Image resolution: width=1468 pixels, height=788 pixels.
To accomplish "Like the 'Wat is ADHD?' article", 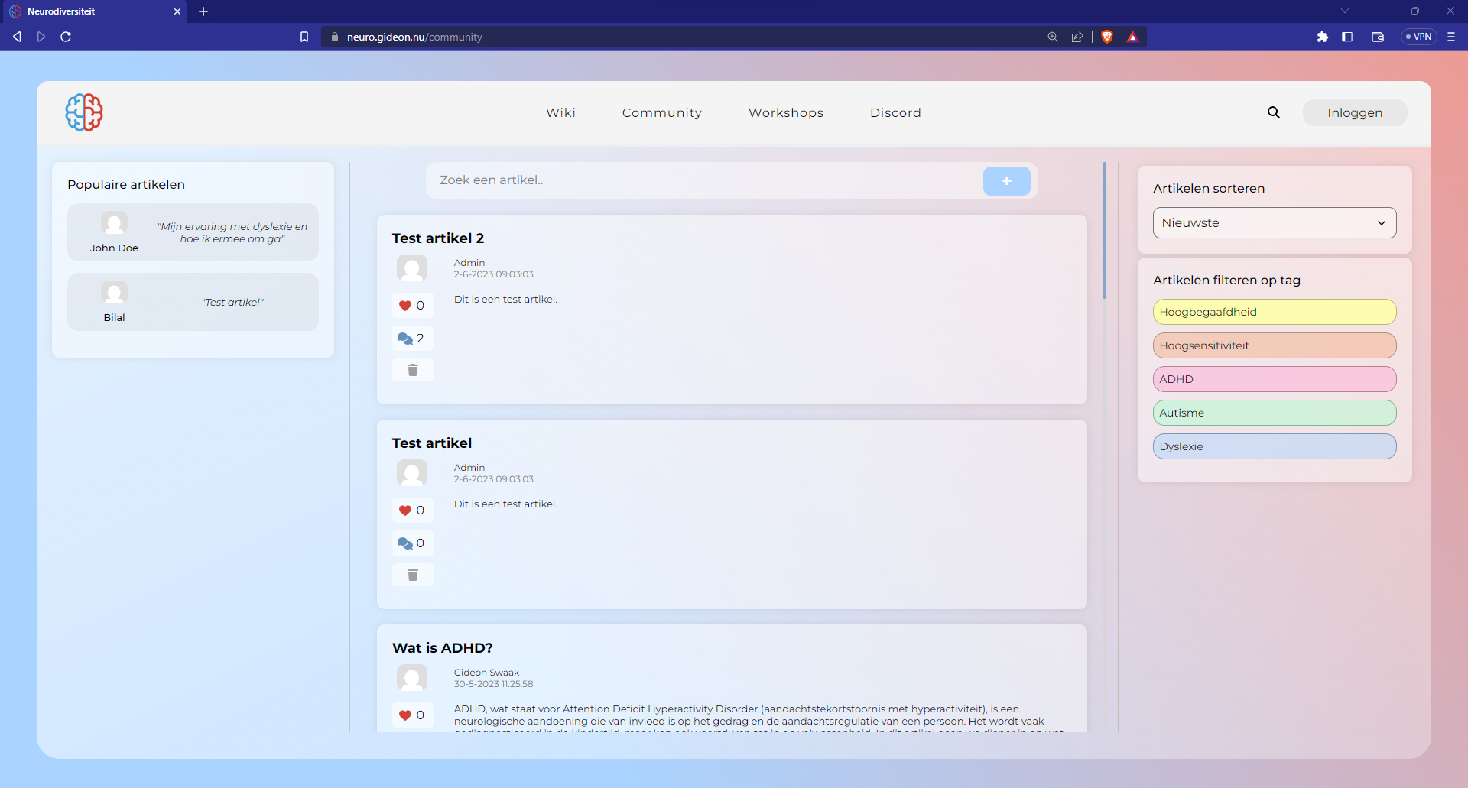I will tap(406, 715).
